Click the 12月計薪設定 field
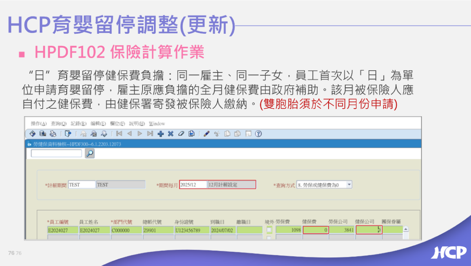 pyautogui.click(x=232, y=184)
